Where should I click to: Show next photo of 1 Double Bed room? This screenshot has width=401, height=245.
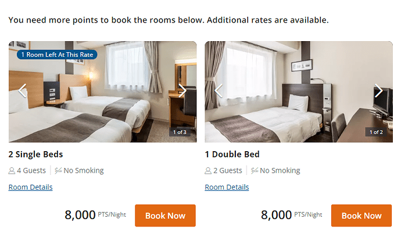(378, 91)
